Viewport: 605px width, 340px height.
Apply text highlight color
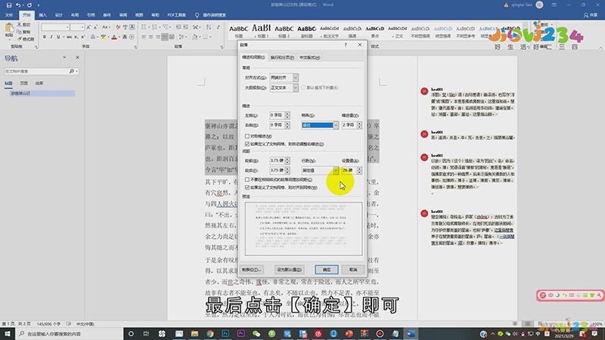coord(103,37)
